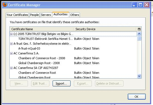Image resolution: width=153 pixels, height=105 pixels.
Task: Switch to the Your Certificates tab
Action: [x=17, y=15]
